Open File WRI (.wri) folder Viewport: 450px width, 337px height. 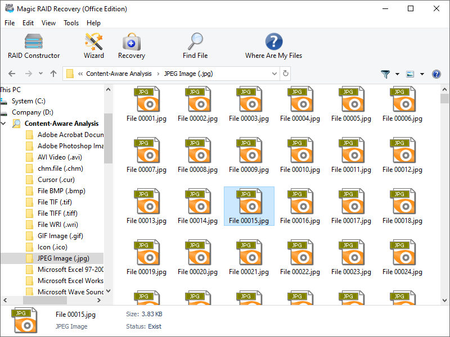point(52,224)
